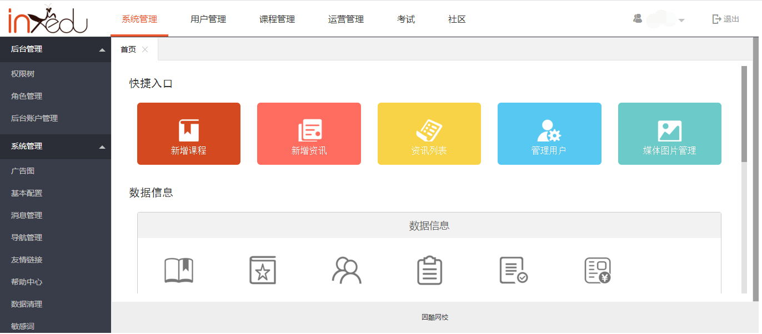Select the 首页 tab
Screen dimensions: 762x334
point(128,49)
